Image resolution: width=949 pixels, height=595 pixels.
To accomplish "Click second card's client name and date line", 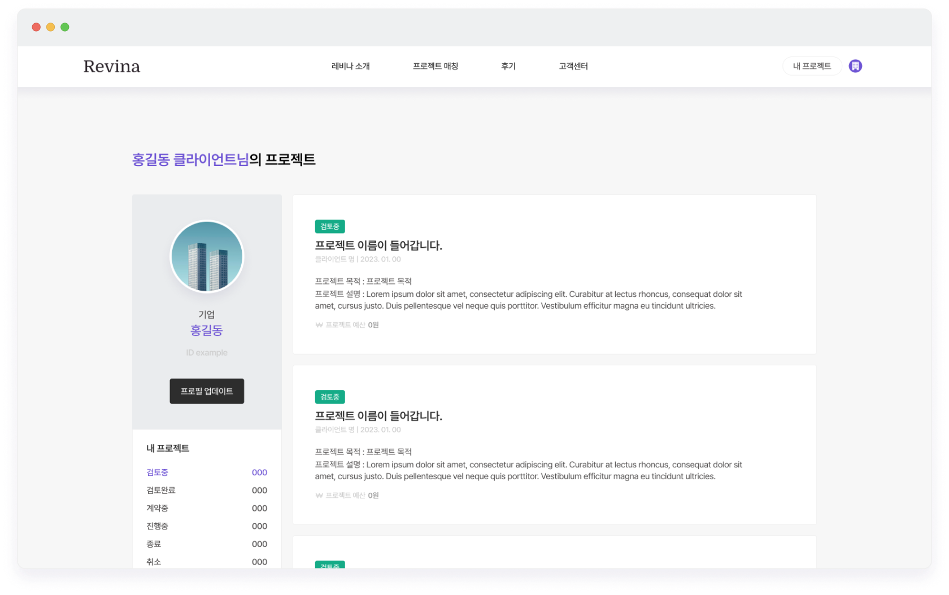I will [x=358, y=430].
